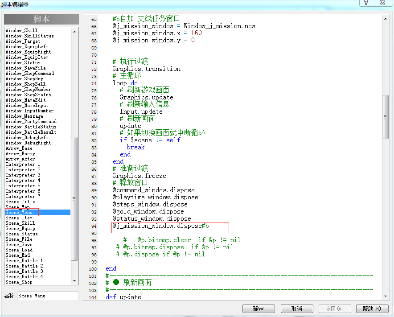This screenshot has height=317, width=394.
Task: Select Scene_Save script
Action: [x=19, y=245]
